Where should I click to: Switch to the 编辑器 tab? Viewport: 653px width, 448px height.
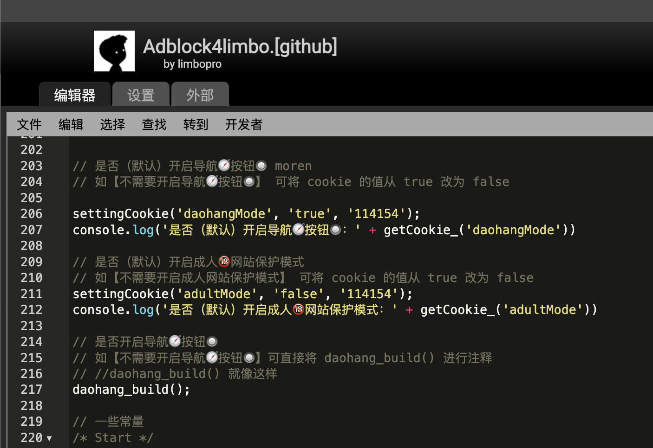(75, 95)
